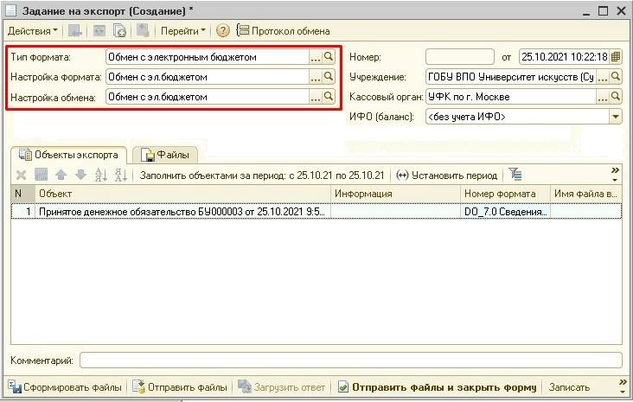Image resolution: width=633 pixels, height=402 pixels.
Task: Click the help question mark icon
Action: 222,30
